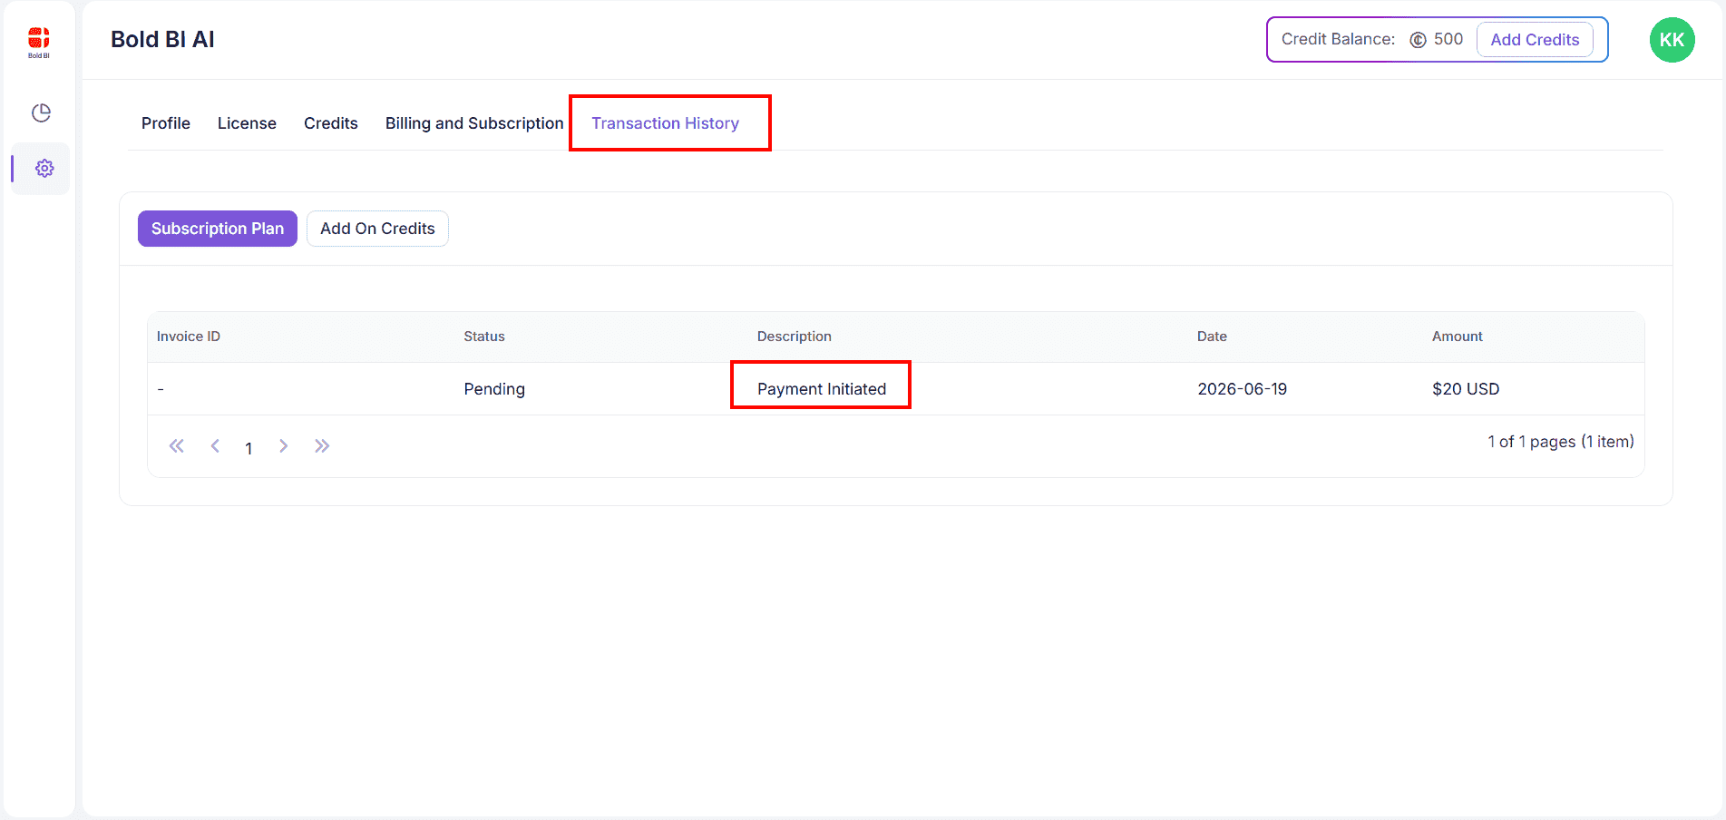Click the $20 USD amount cell
This screenshot has width=1726, height=820.
[1466, 389]
